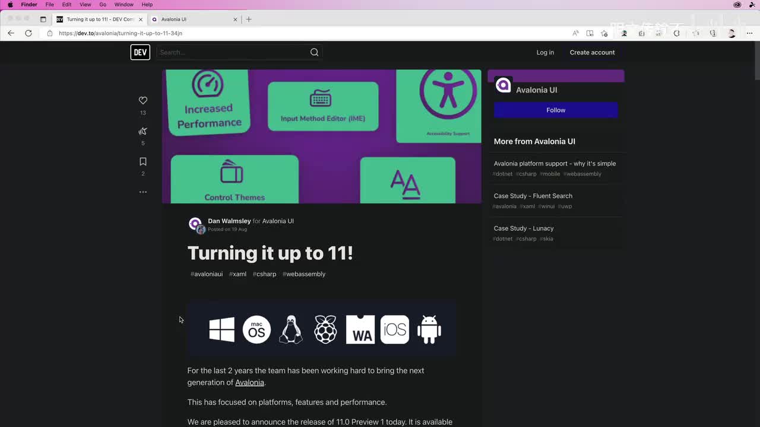Screen dimensions: 760x427
Task: Open the browser profile avatar
Action: click(731, 33)
